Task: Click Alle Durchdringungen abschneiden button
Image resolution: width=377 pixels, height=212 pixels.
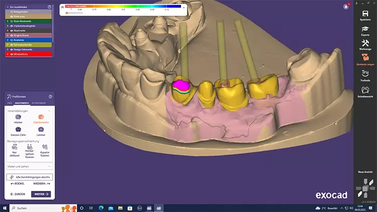Action: pyautogui.click(x=29, y=177)
